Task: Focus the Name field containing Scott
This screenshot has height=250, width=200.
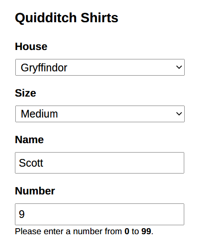Action: tap(100, 163)
